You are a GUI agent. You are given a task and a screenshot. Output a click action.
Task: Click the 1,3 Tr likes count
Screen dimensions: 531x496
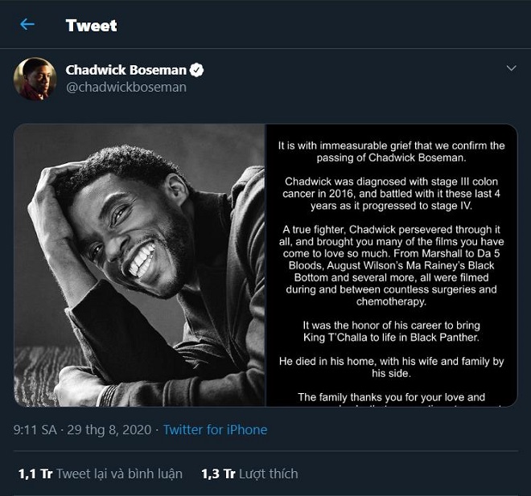click(217, 473)
